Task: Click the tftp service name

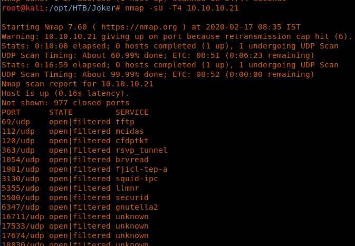Action: click(x=125, y=122)
